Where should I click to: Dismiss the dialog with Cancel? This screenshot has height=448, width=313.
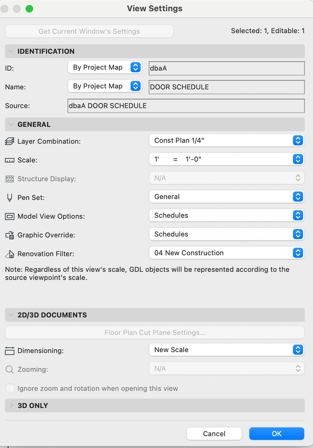point(214,434)
